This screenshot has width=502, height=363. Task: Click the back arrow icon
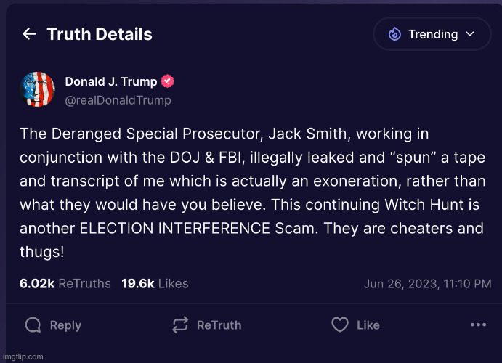pyautogui.click(x=29, y=34)
